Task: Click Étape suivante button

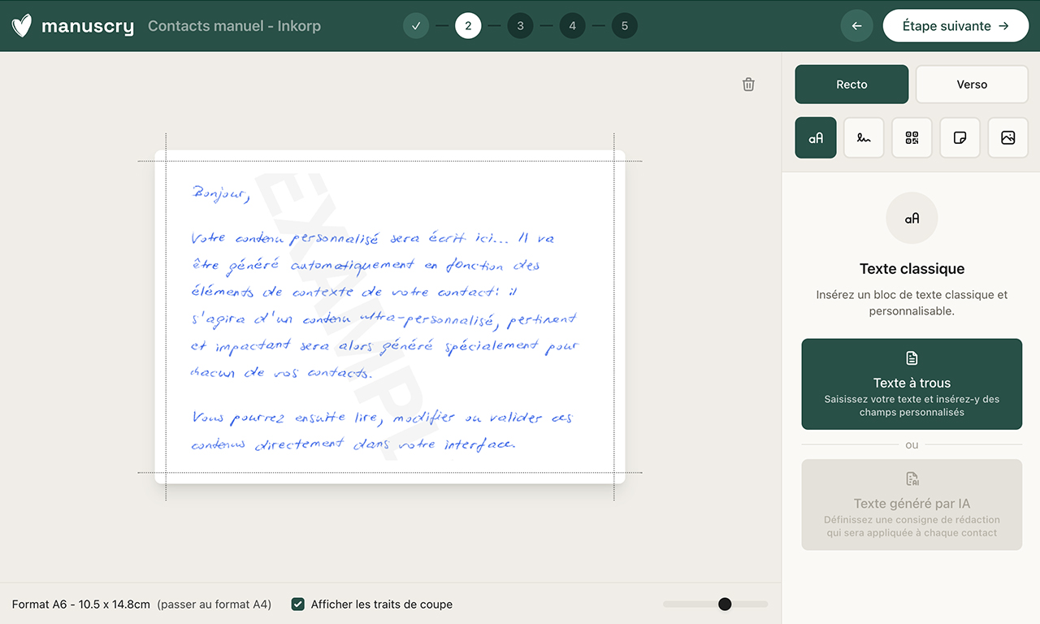Action: pyautogui.click(x=955, y=26)
